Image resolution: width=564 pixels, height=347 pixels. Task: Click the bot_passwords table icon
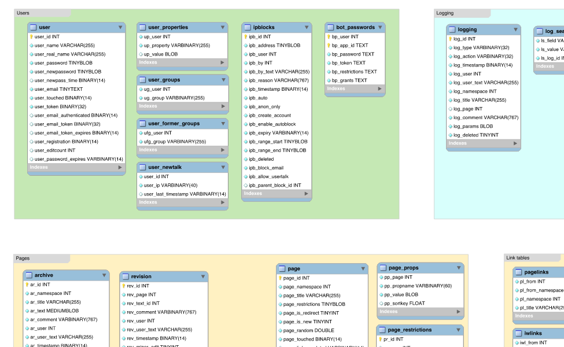(330, 27)
